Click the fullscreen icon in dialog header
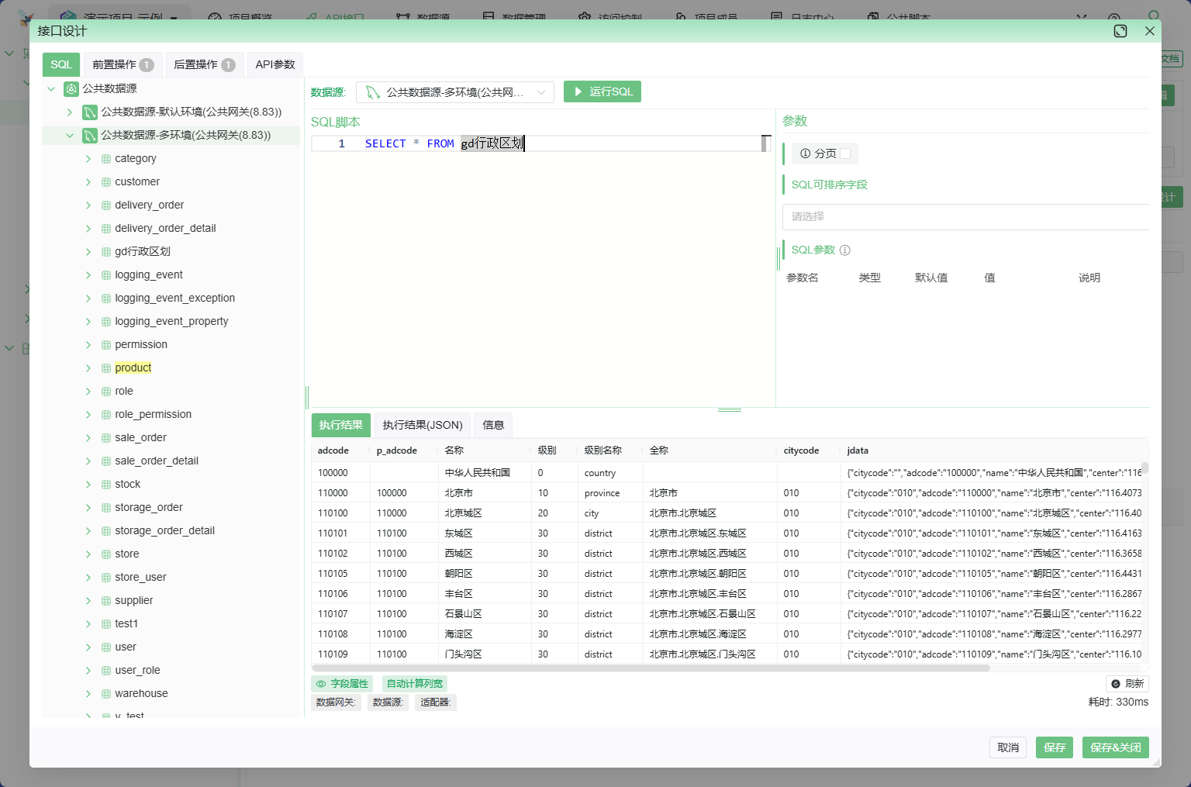 point(1120,31)
